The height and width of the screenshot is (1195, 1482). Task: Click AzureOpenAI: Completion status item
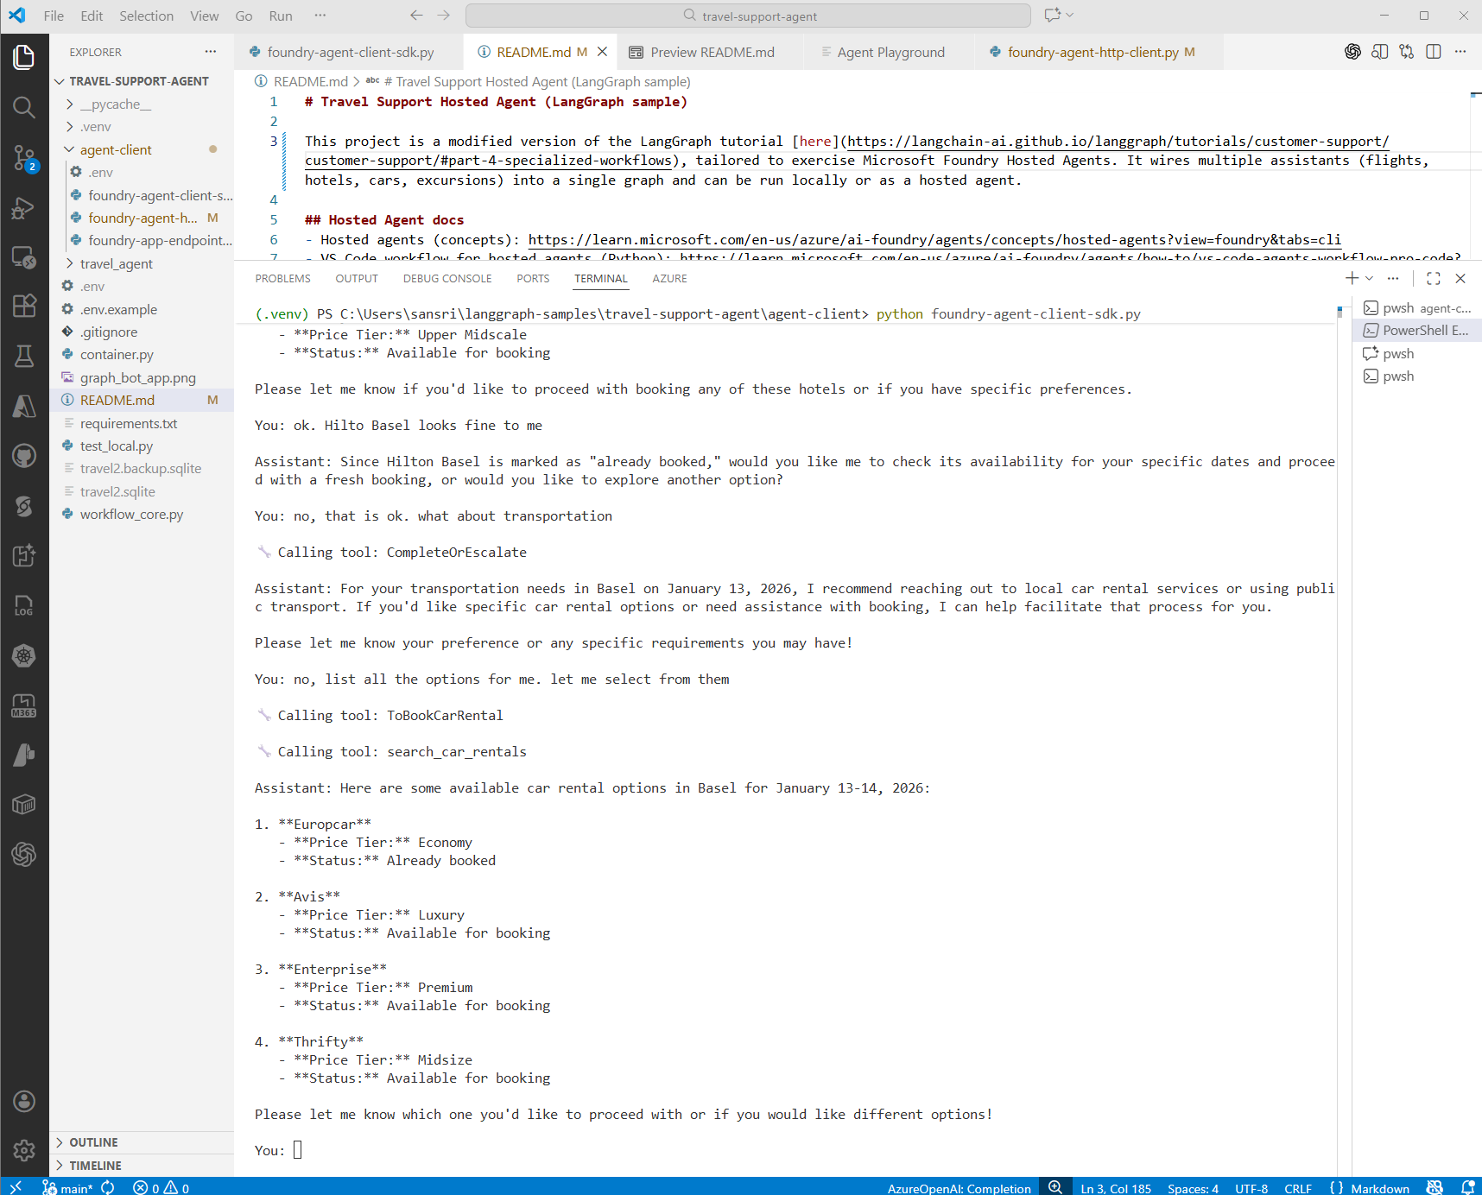pyautogui.click(x=959, y=1188)
